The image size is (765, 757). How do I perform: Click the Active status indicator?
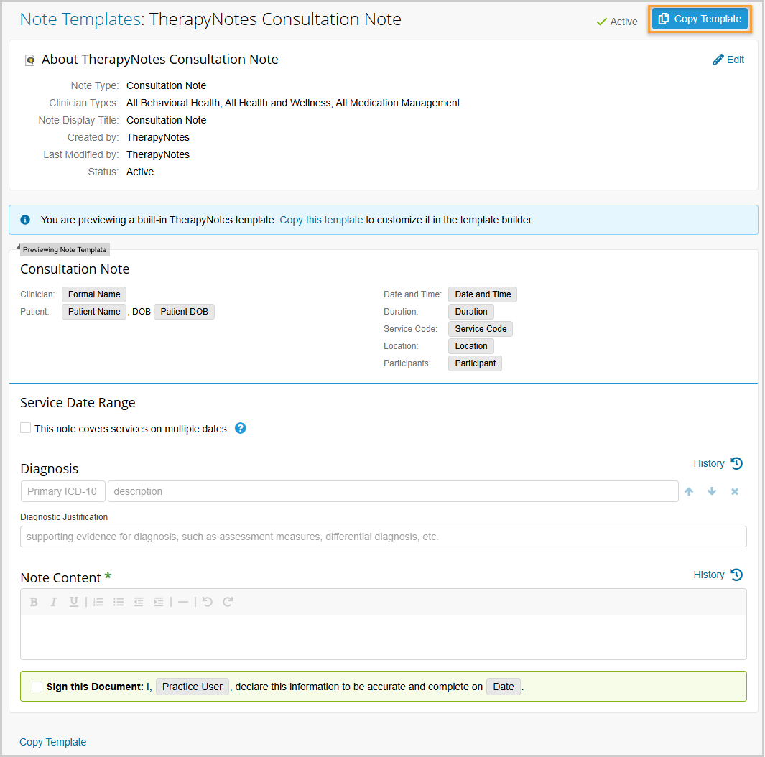click(617, 22)
